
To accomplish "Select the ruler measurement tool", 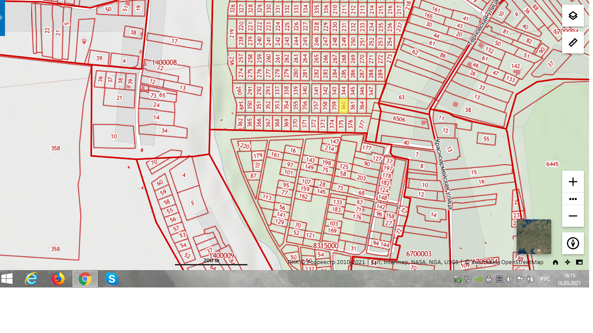I will (573, 42).
